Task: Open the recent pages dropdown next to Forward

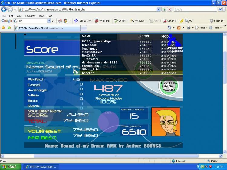Action: click(15, 10)
